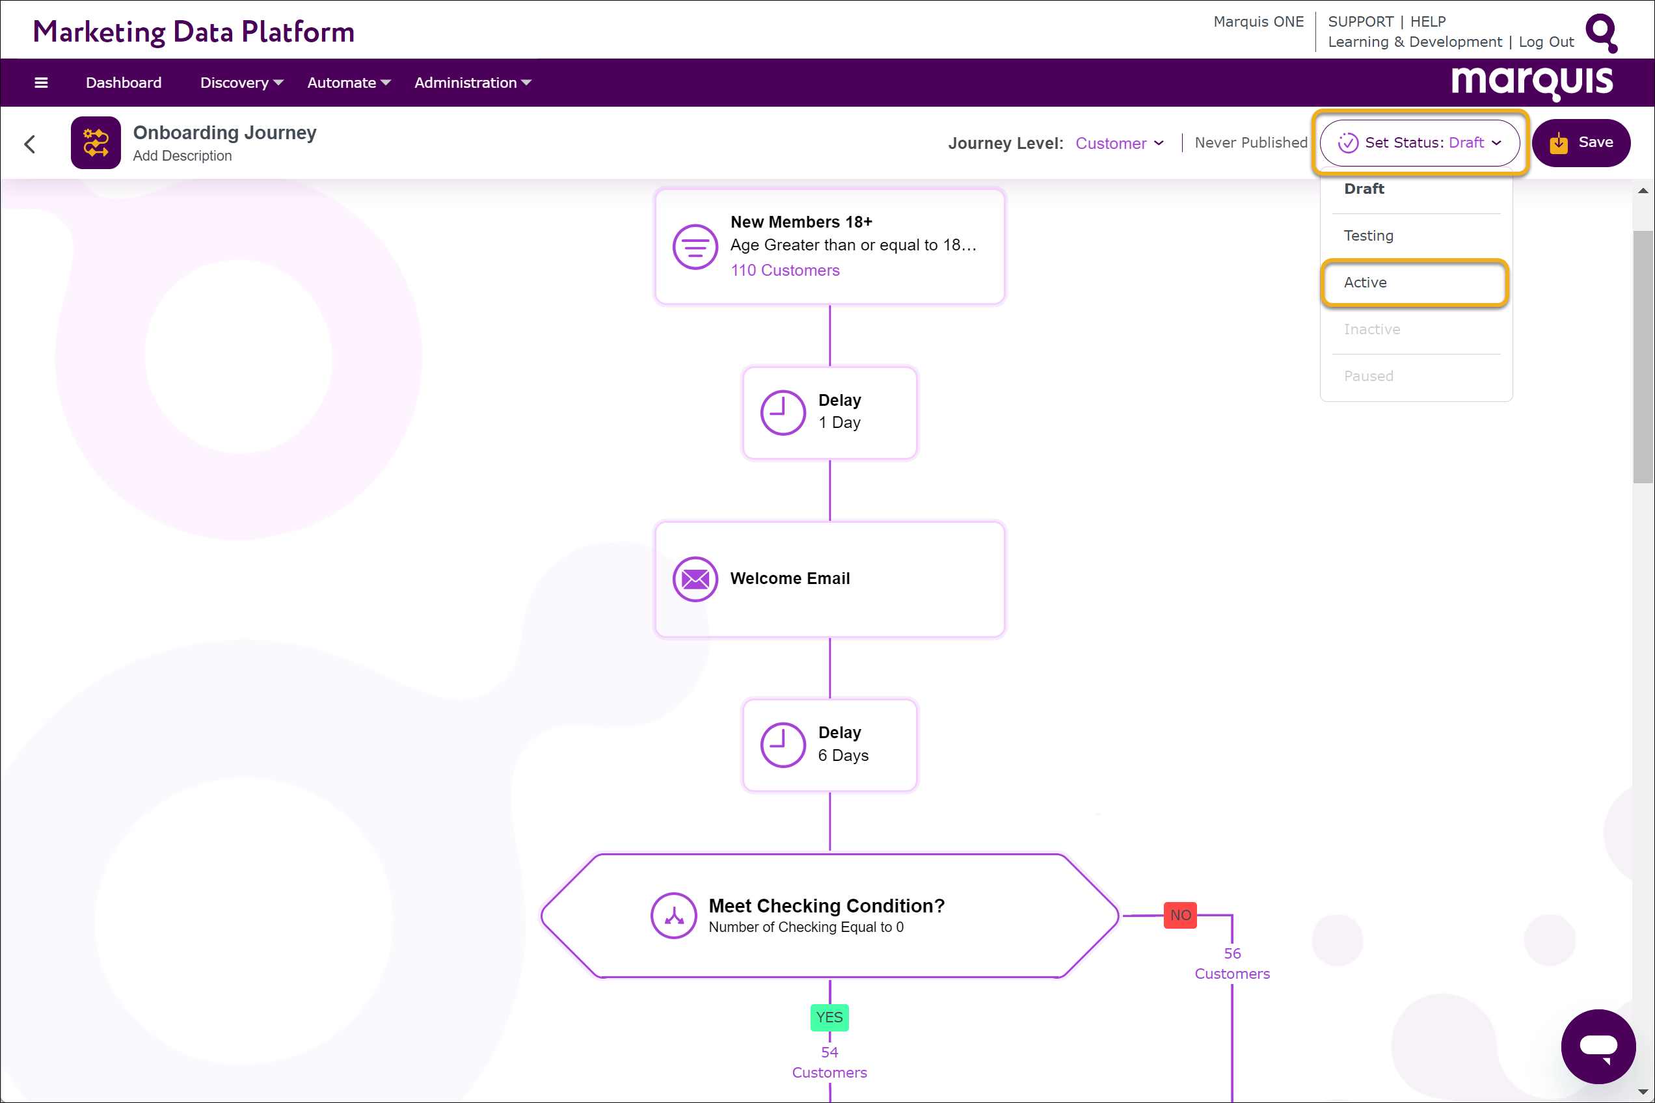This screenshot has height=1103, width=1655.
Task: Open Learning & Development link
Action: [x=1414, y=42]
